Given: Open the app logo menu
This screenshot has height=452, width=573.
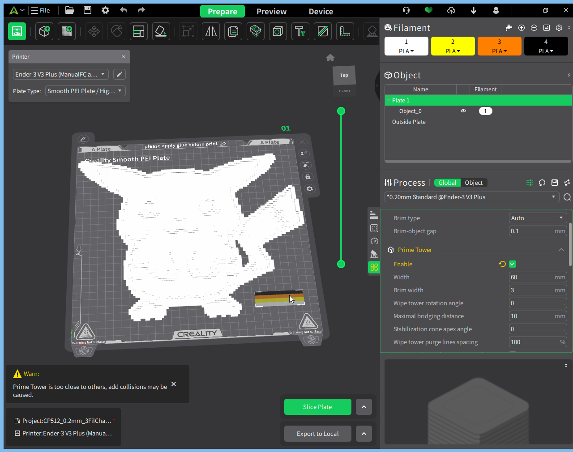Looking at the screenshot, I should point(16,10).
